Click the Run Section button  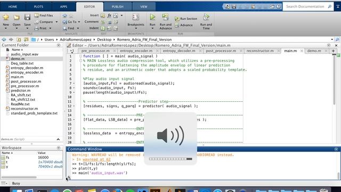pos(186,19)
